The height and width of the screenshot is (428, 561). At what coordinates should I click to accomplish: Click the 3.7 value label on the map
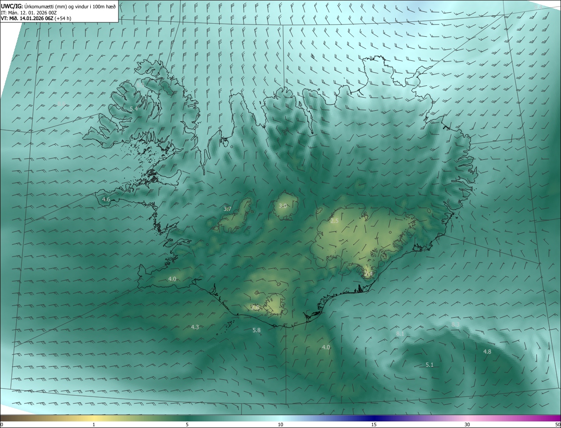pos(227,209)
